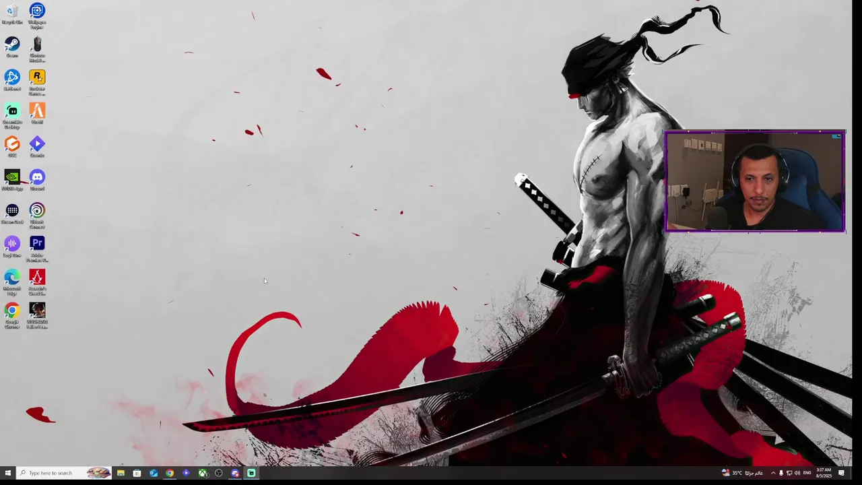Viewport: 862px width, 485px height.
Task: Open the clock showing 3:37 AM
Action: [824, 473]
